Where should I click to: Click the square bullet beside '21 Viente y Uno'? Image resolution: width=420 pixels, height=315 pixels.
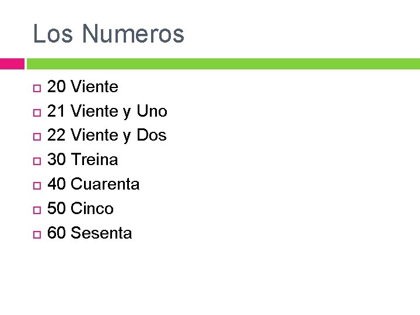pyautogui.click(x=37, y=113)
